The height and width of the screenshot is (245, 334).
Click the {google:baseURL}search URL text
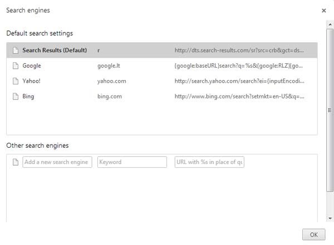click(239, 66)
